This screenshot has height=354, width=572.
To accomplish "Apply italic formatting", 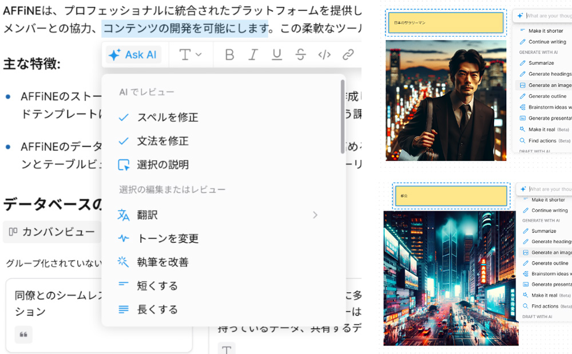I will coord(253,55).
